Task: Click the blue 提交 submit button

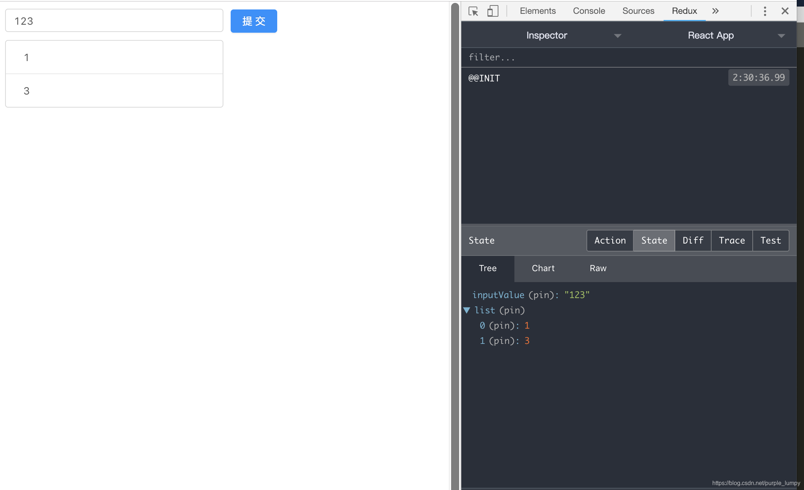Action: 254,21
